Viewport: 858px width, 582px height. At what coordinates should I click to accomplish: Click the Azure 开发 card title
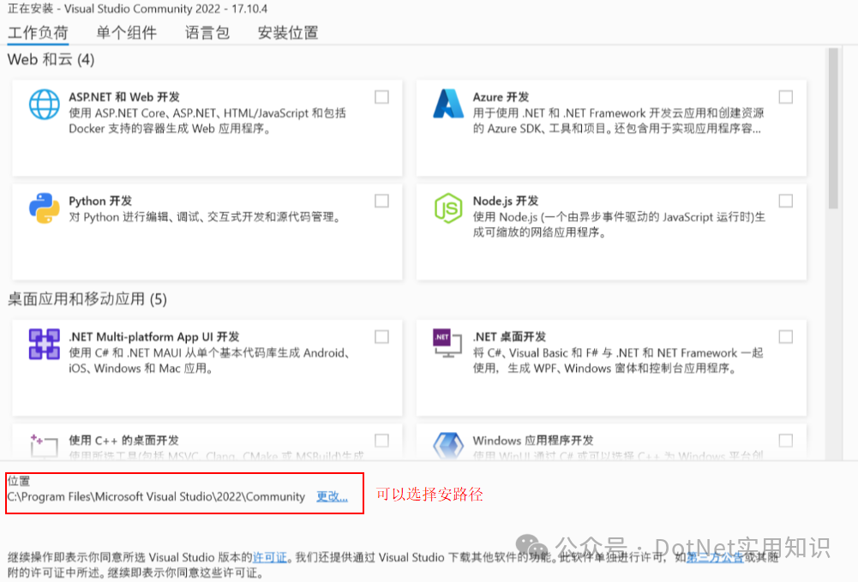(x=501, y=98)
